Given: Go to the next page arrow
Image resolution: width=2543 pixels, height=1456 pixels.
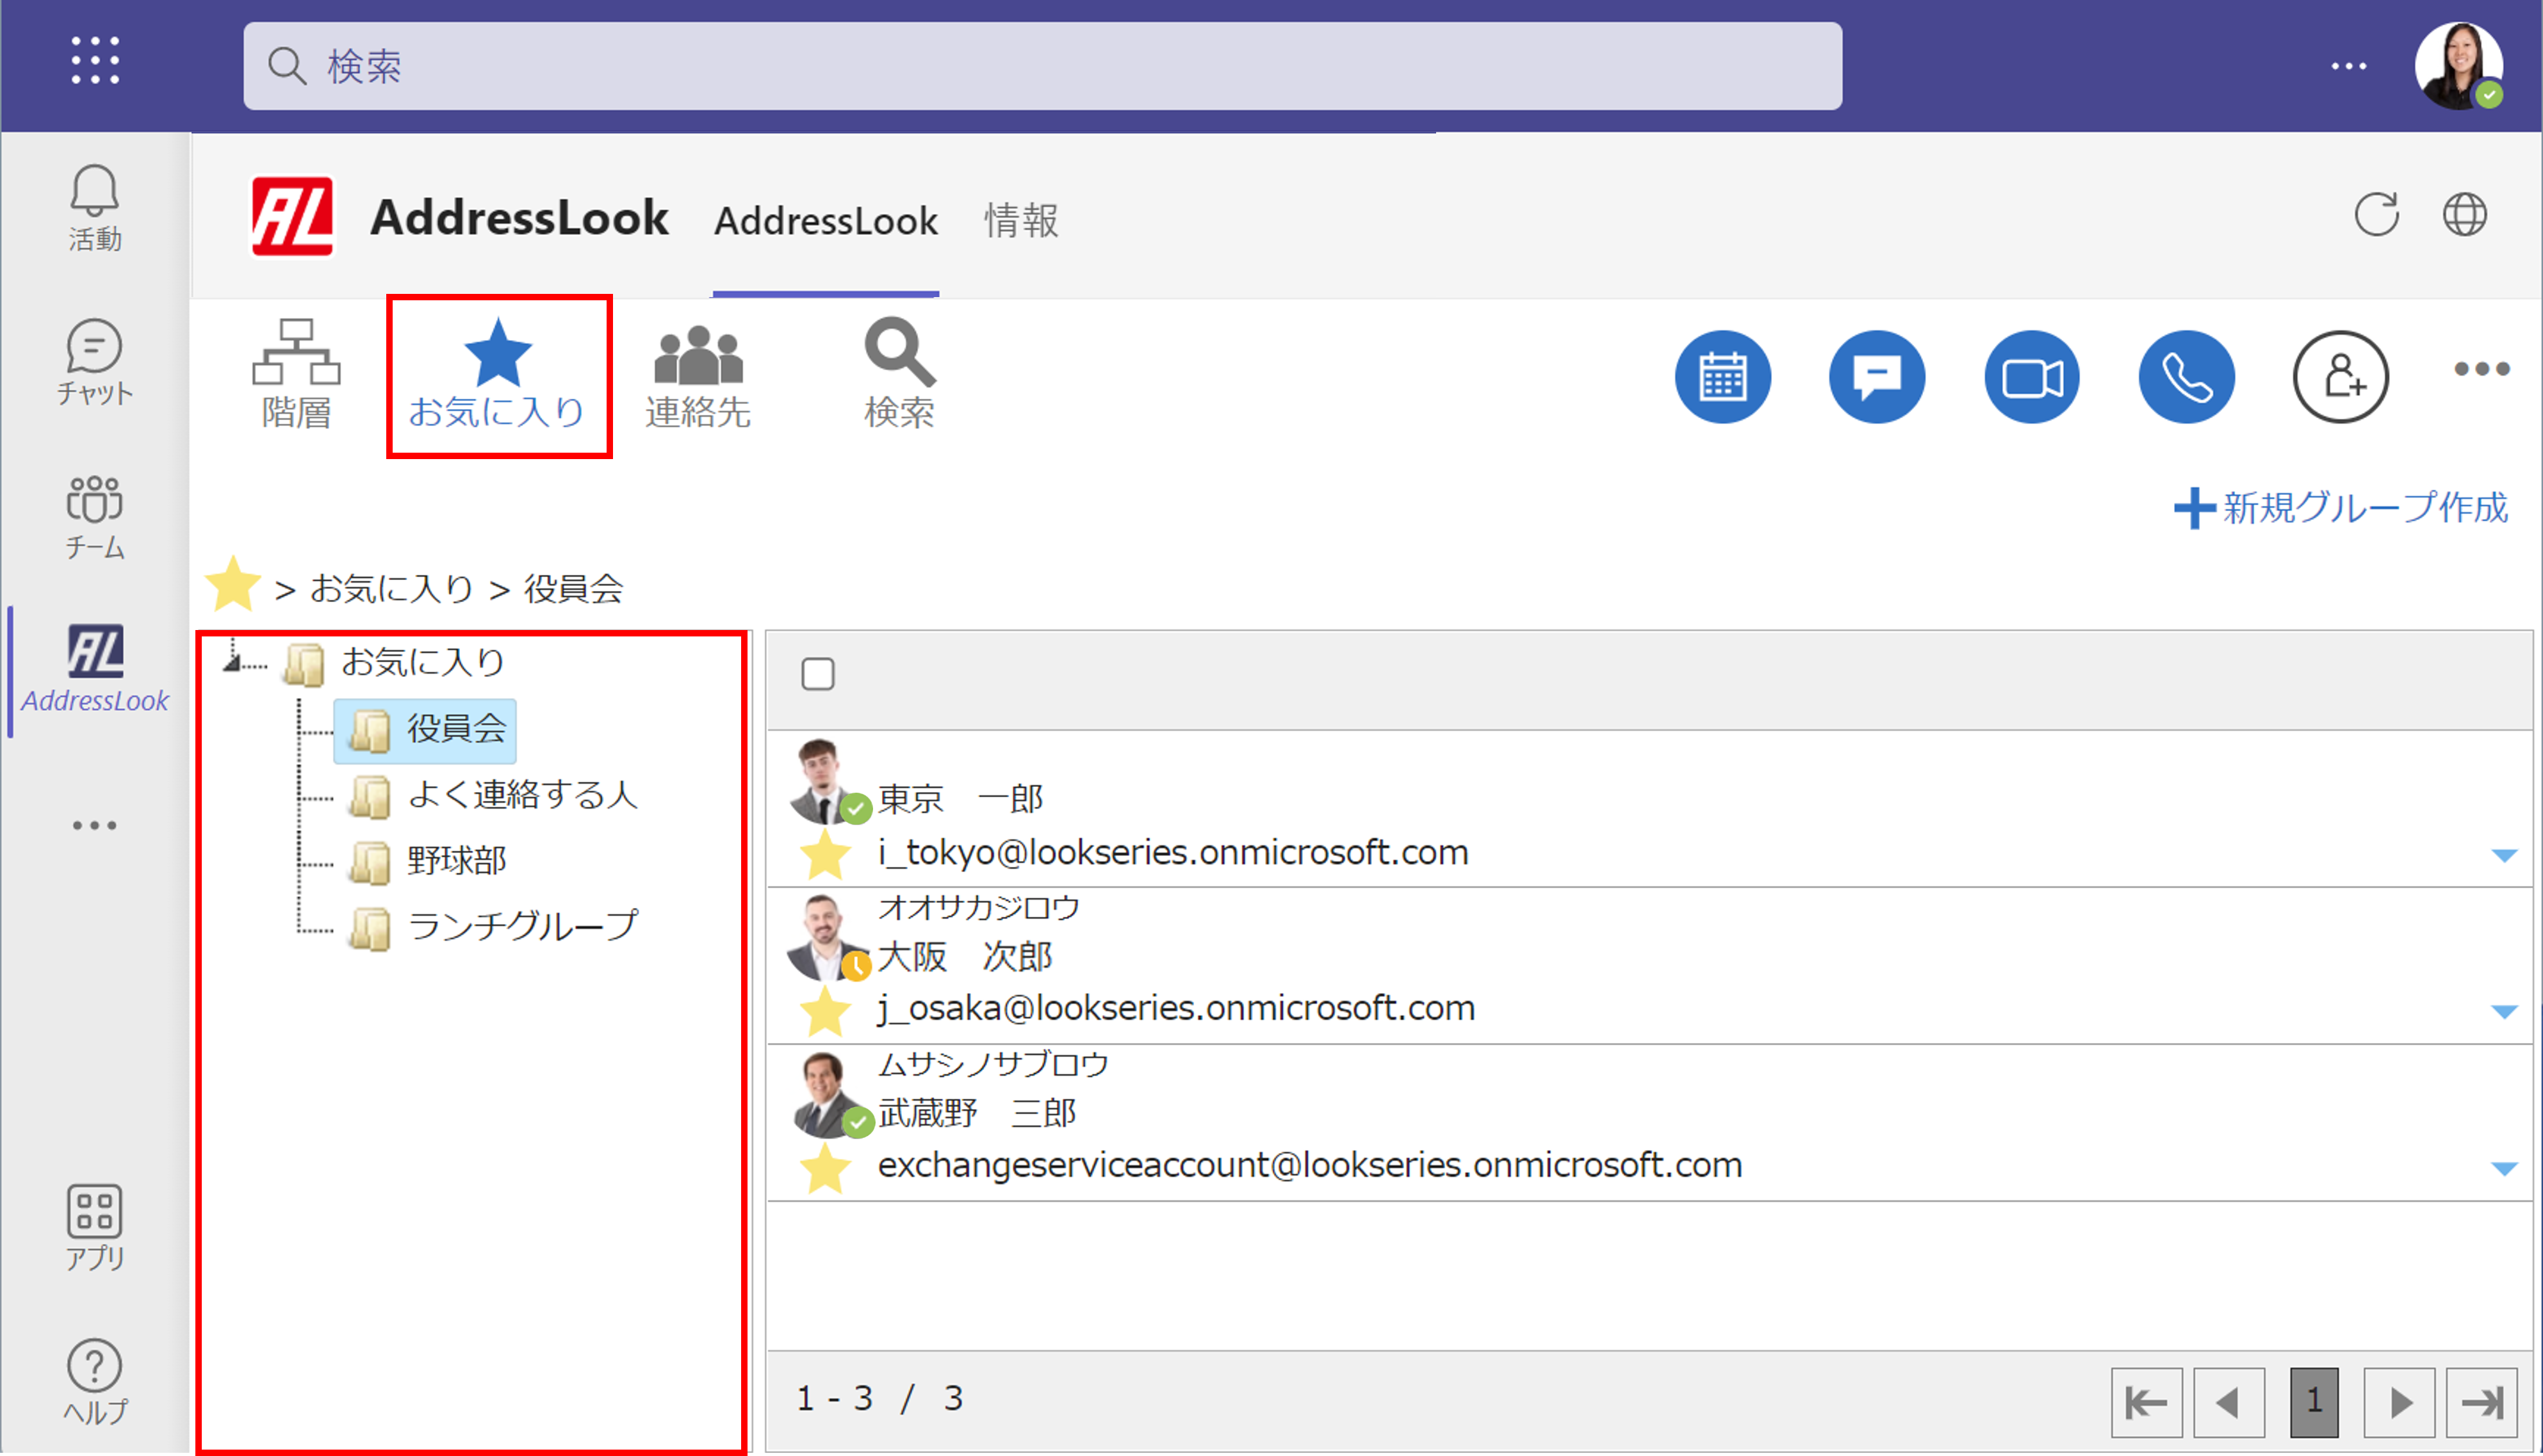Looking at the screenshot, I should tap(2399, 1402).
